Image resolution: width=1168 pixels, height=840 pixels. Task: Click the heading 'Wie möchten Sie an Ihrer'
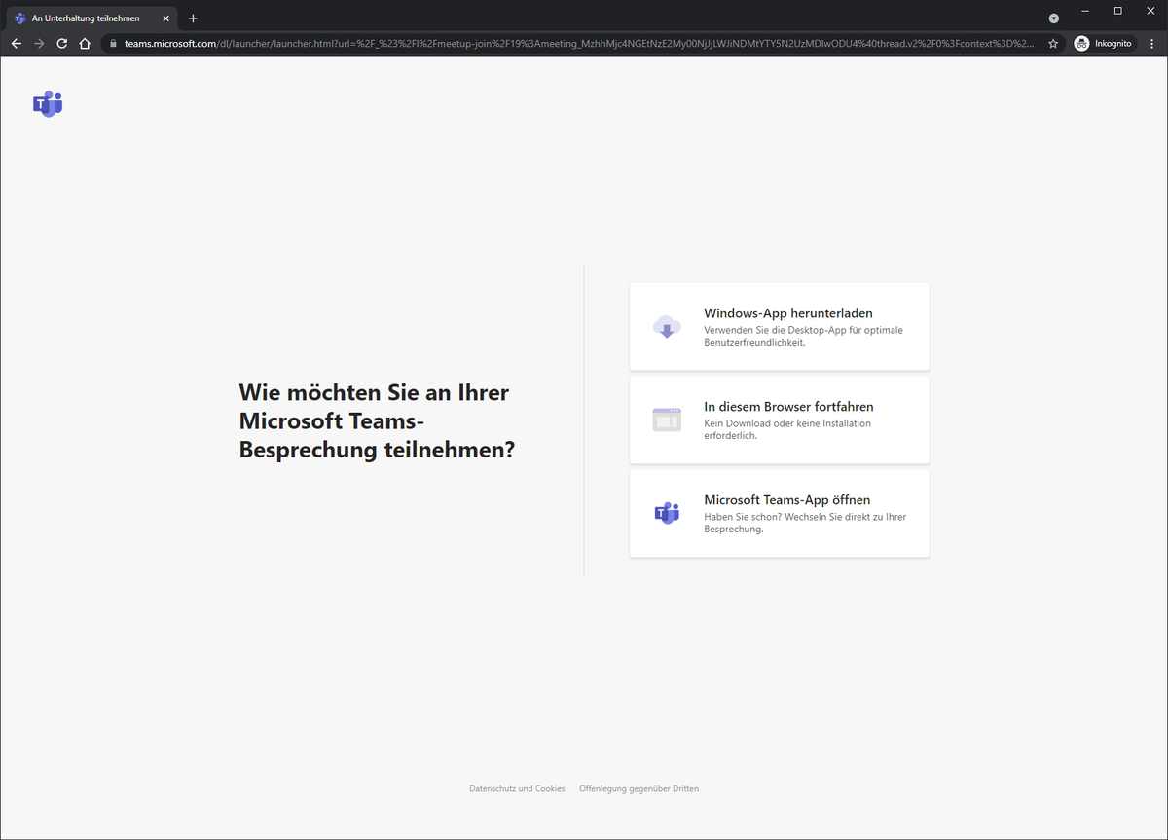click(374, 393)
